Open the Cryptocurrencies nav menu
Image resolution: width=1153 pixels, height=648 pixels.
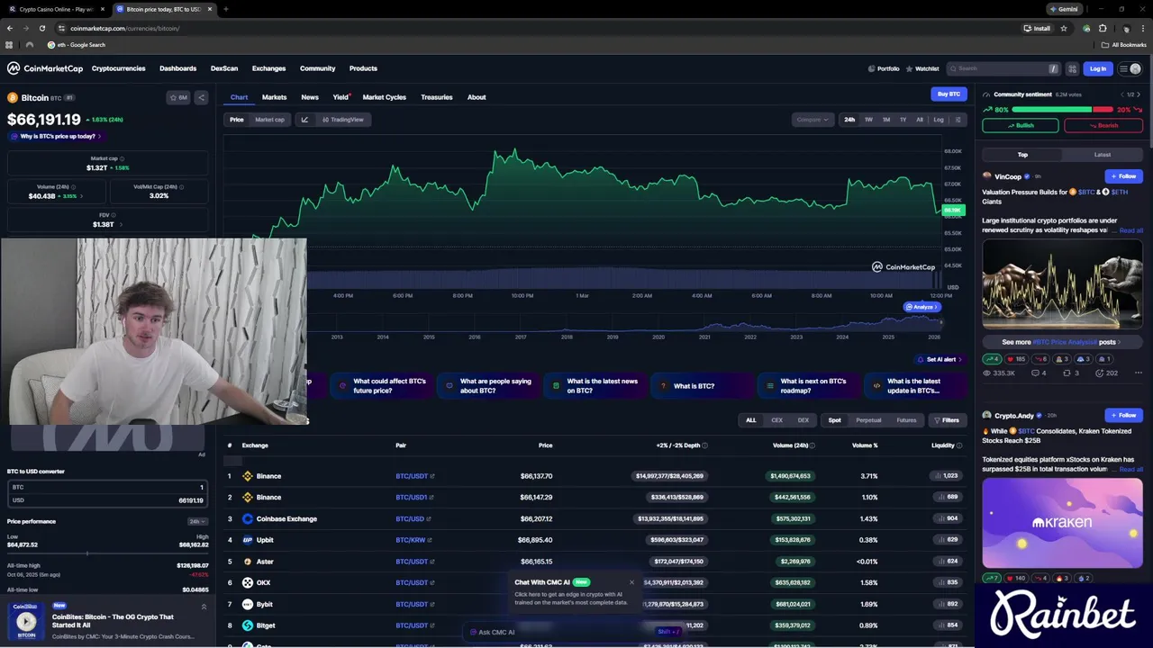coord(118,68)
